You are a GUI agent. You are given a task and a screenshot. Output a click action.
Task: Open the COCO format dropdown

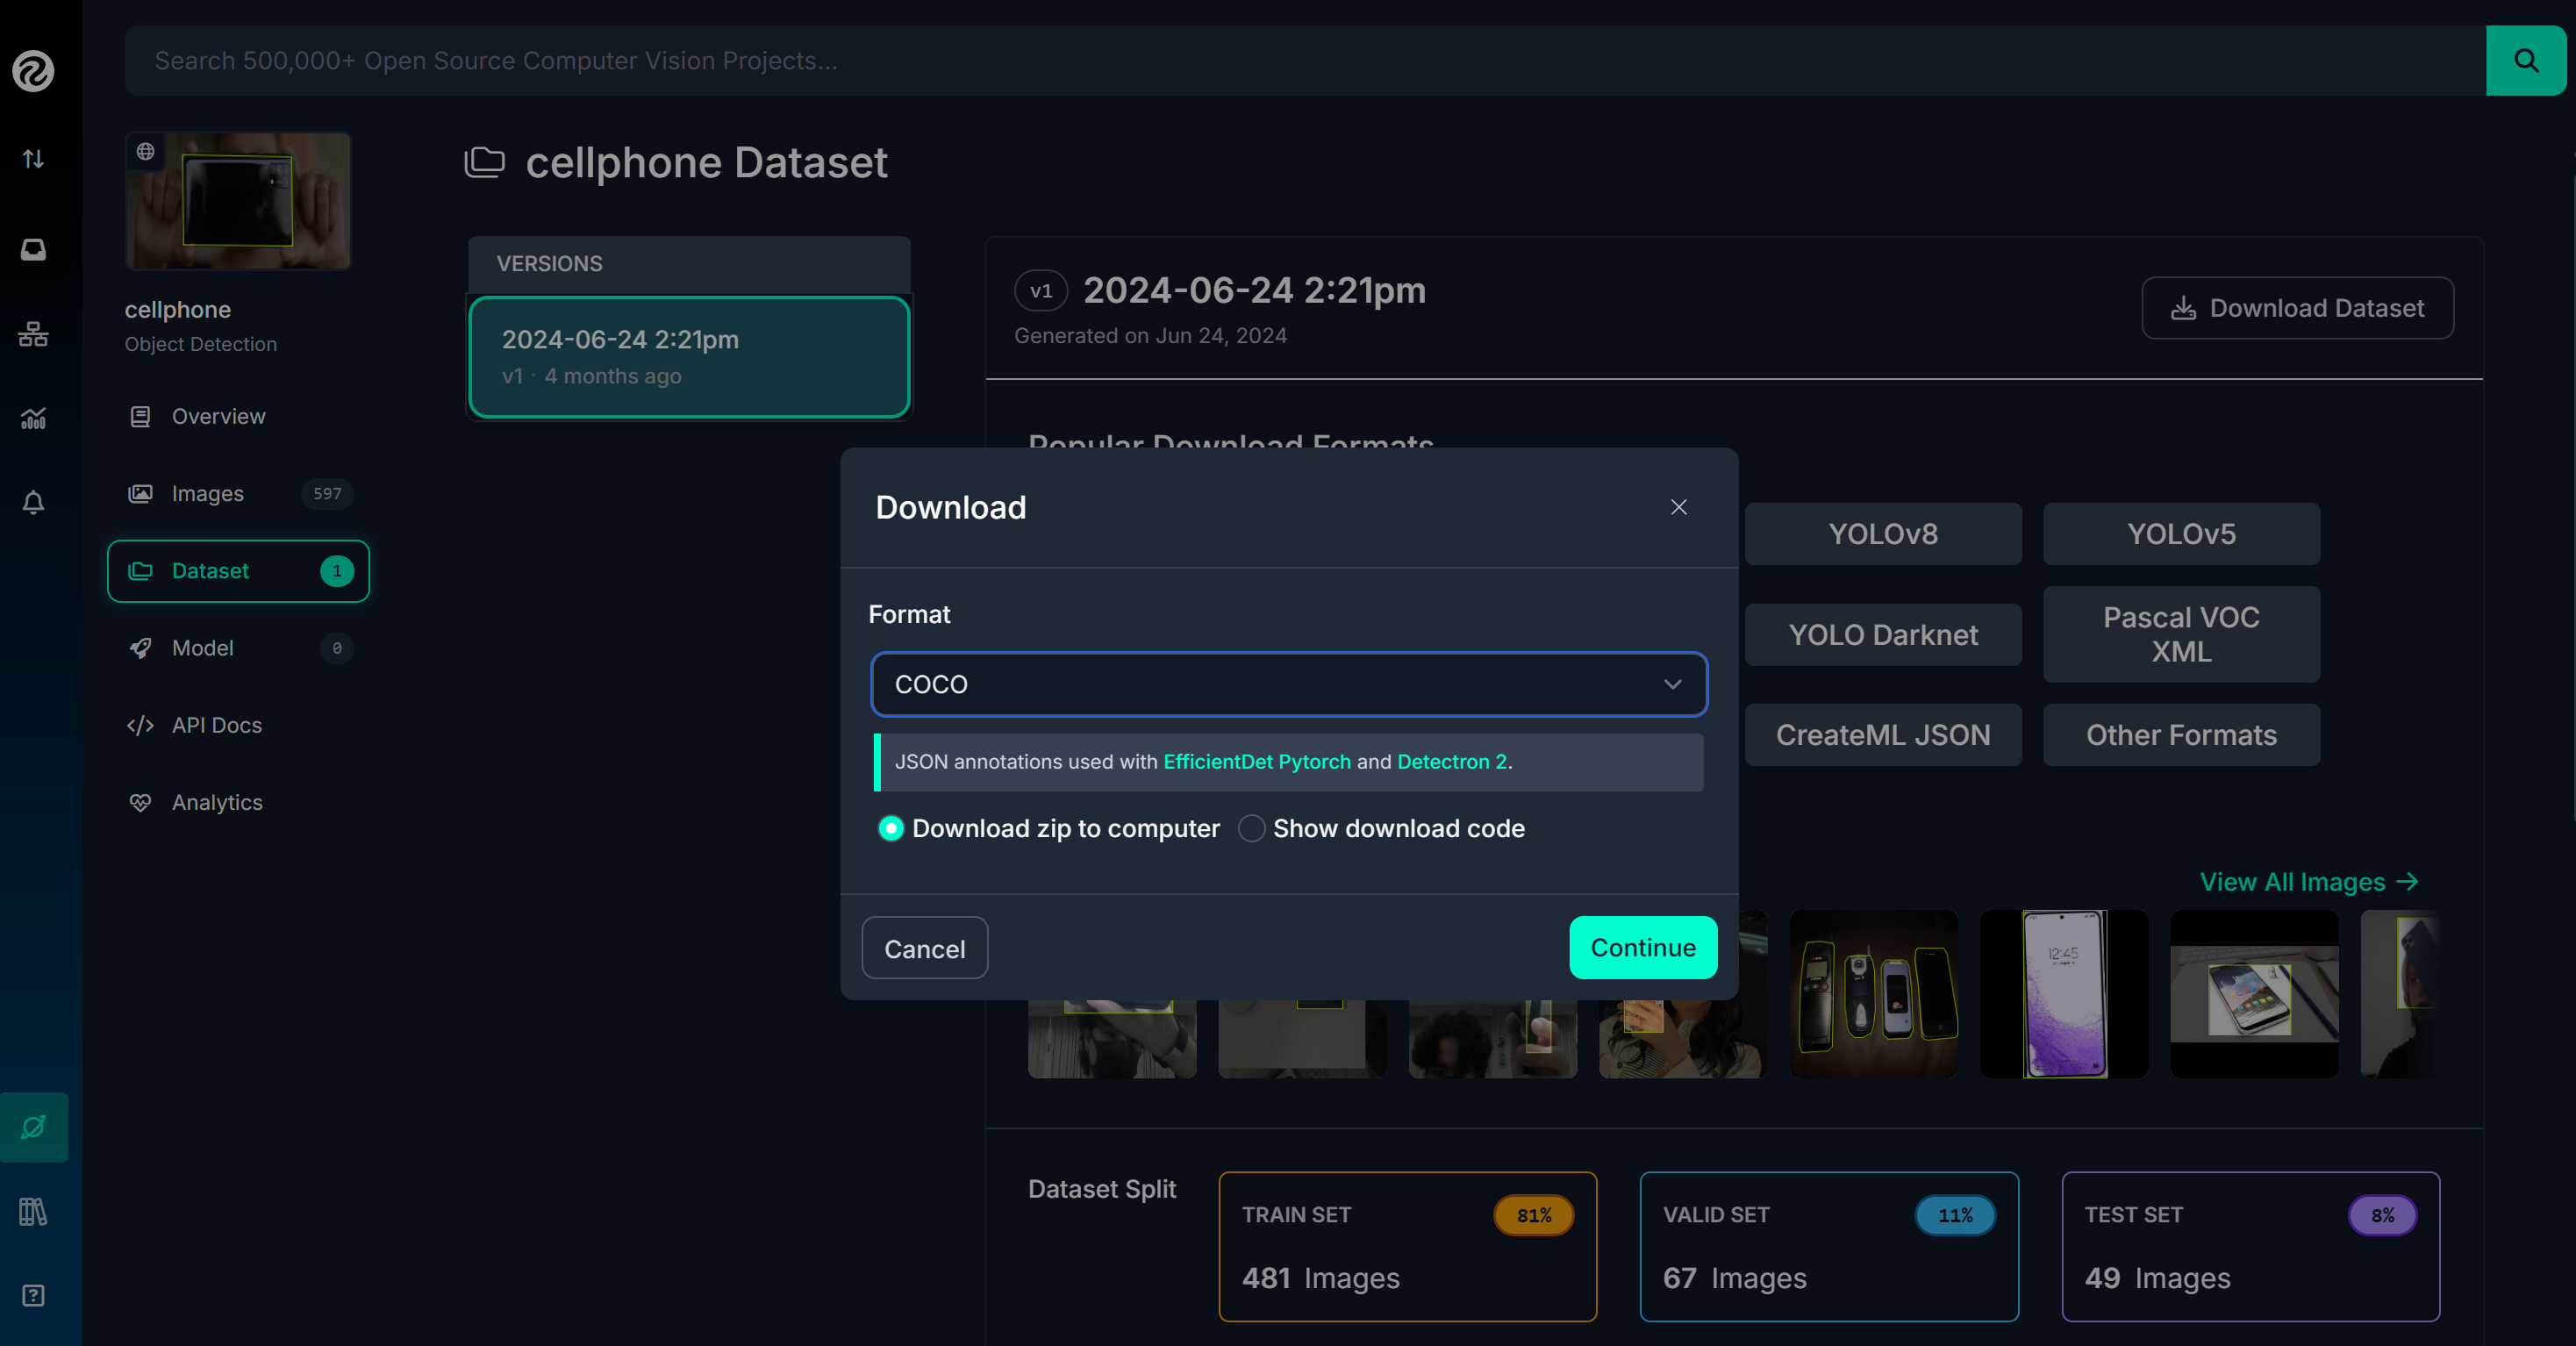point(1289,685)
